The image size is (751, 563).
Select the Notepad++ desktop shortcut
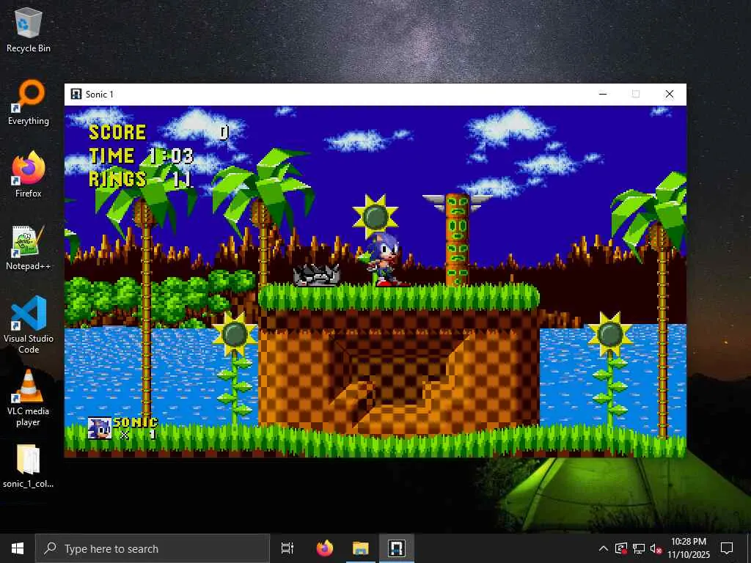[x=29, y=248]
